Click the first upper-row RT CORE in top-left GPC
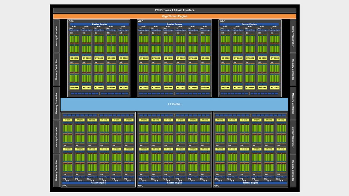This screenshot has height=196, width=349. 74,58
